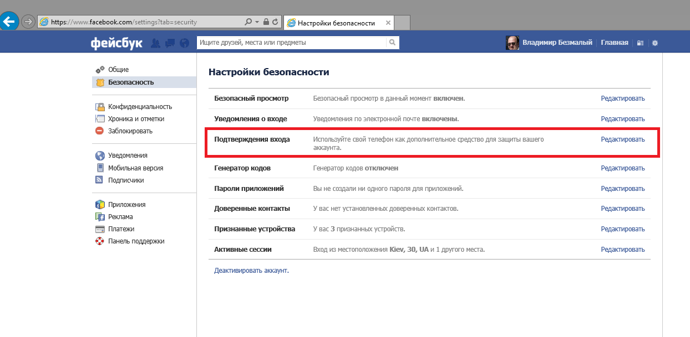Viewport: 690px width, 337px height.
Task: Open Владимир Безмалый profile link
Action: tap(557, 43)
